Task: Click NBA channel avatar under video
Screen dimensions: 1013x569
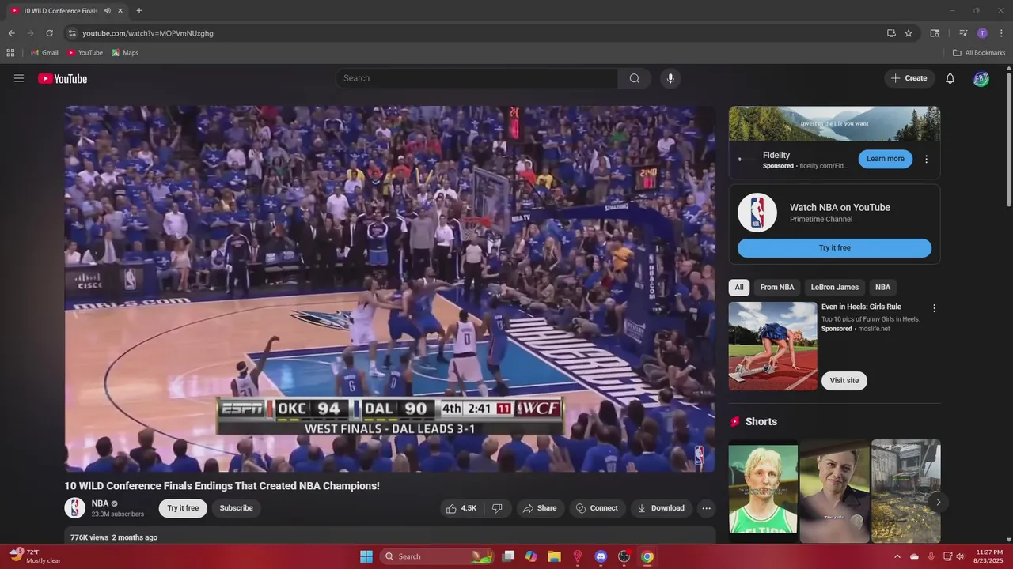Action: coord(75,508)
